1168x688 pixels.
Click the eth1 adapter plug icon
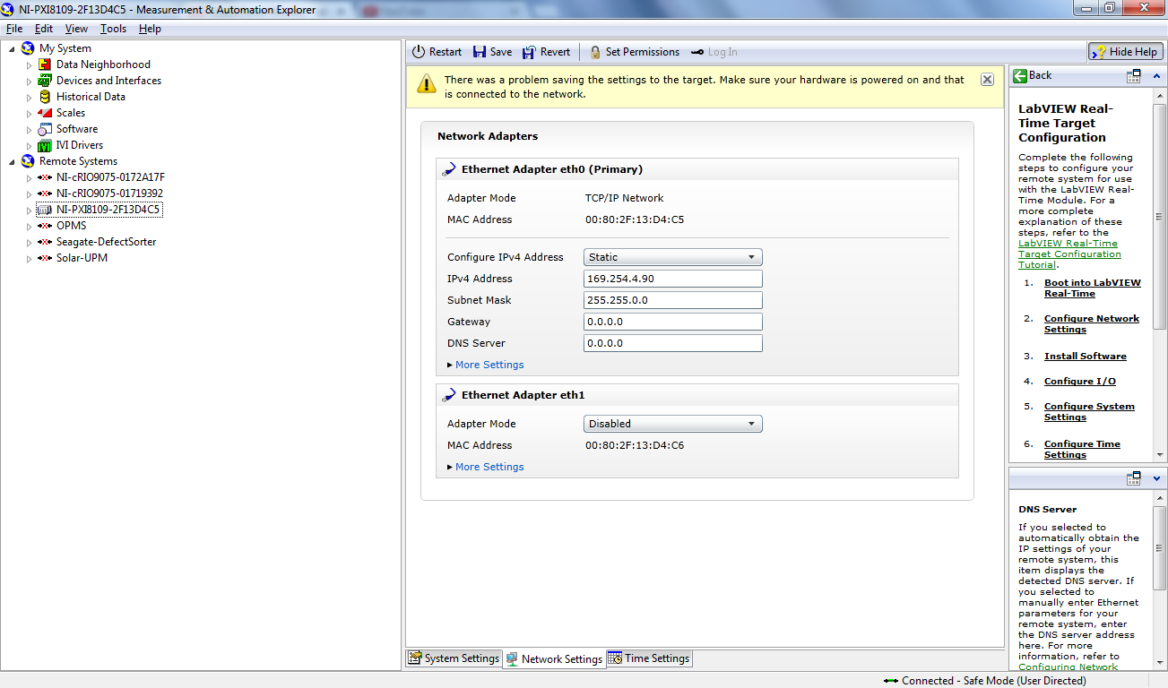click(449, 395)
